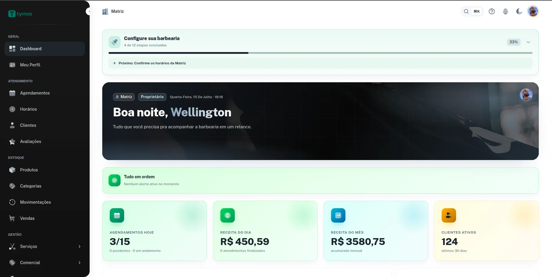Viewport: 552px width, 277px height.
Task: Click the Produtos box icon
Action: [12, 170]
